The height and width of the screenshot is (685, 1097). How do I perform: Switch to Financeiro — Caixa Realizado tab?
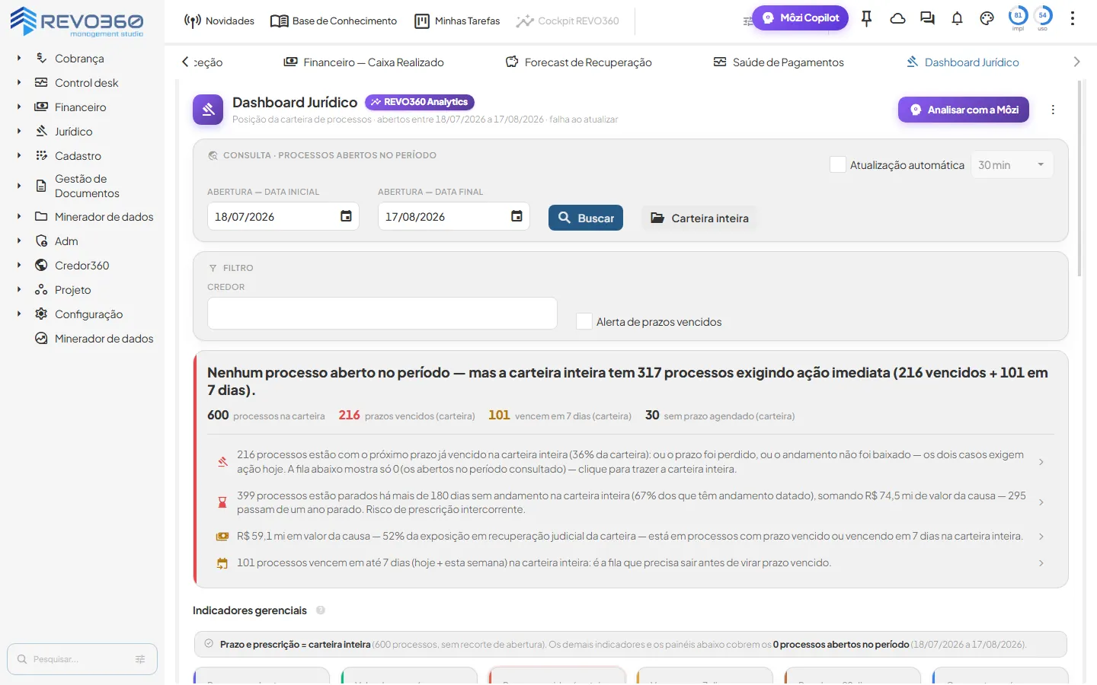tap(363, 62)
